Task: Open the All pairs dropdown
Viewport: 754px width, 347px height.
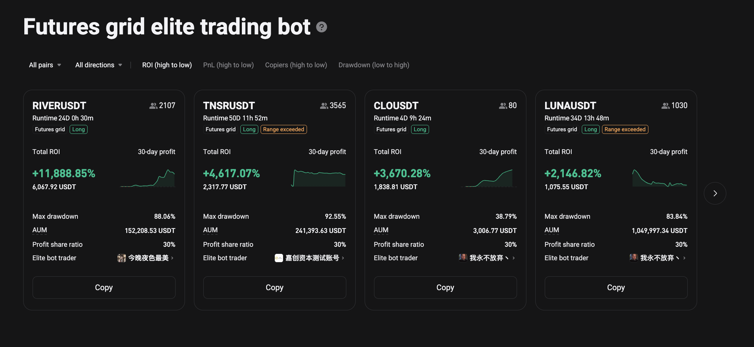Action: click(45, 65)
